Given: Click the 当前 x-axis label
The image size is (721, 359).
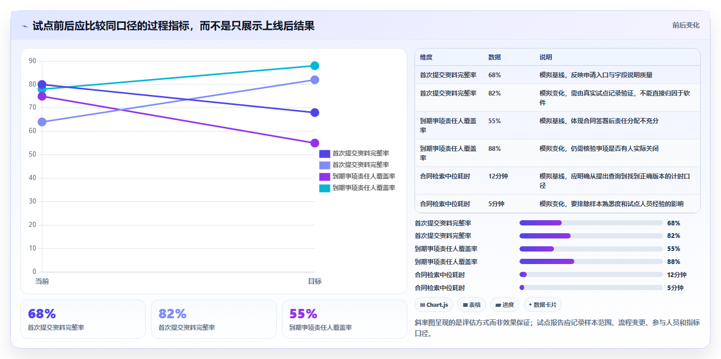Looking at the screenshot, I should point(42,282).
